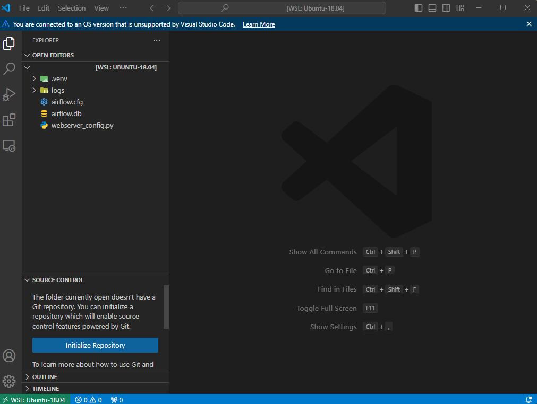This screenshot has width=537, height=404.
Task: Click the Go to File hint
Action: click(341, 271)
